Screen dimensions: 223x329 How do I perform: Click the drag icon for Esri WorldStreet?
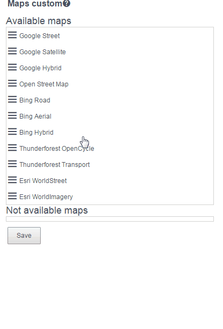(12, 180)
